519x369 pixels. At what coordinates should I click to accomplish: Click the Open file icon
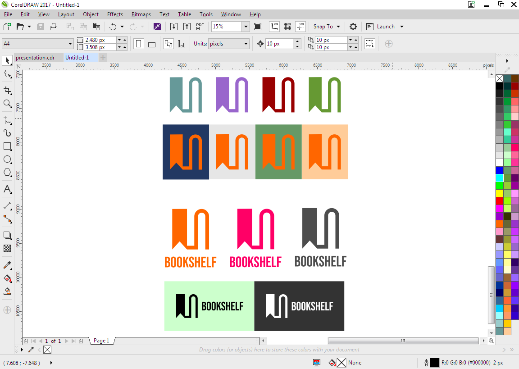20,27
